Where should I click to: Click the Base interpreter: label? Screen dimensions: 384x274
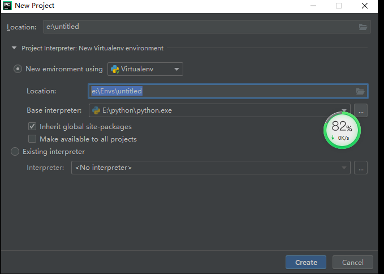pyautogui.click(x=54, y=110)
